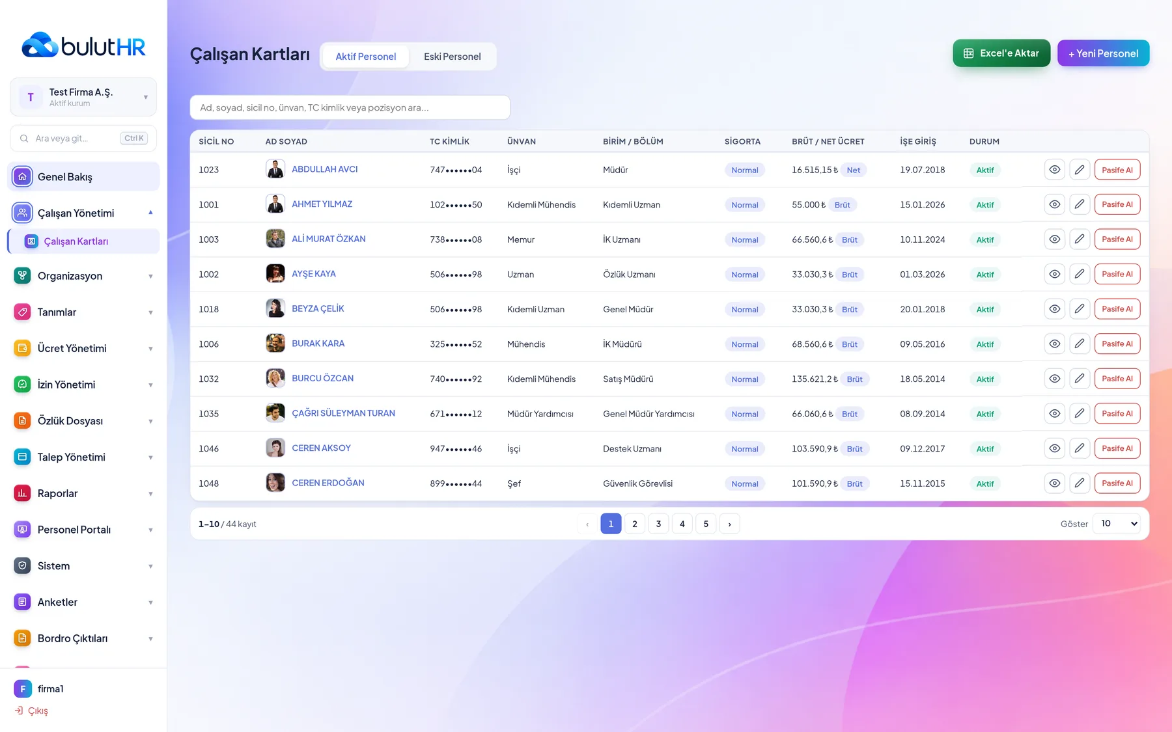This screenshot has width=1172, height=732.
Task: Expand the Organizasyon menu arrow
Action: tap(150, 276)
